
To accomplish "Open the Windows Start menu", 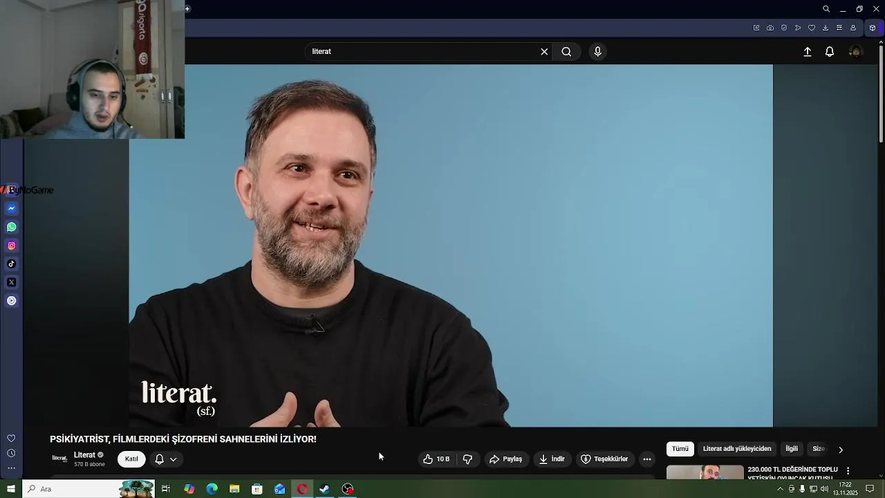I will 11,489.
